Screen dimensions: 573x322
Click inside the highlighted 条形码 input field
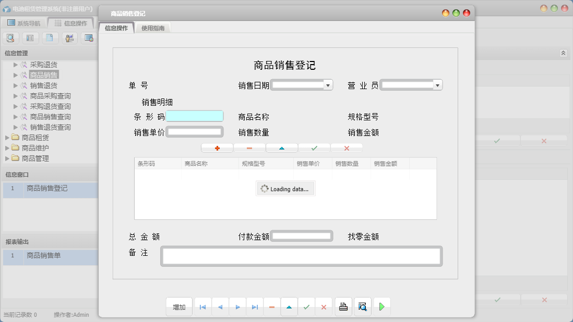point(195,116)
